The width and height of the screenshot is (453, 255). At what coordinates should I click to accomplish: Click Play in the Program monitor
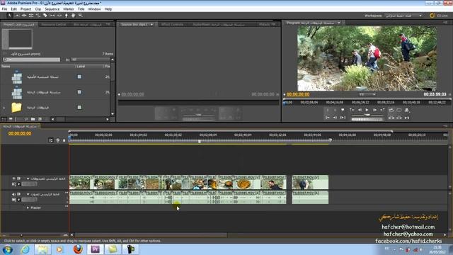click(x=367, y=110)
